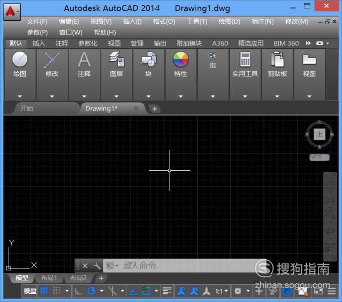Click the isolate objects icon in status bar
The height and width of the screenshot is (302, 342).
[273, 291]
